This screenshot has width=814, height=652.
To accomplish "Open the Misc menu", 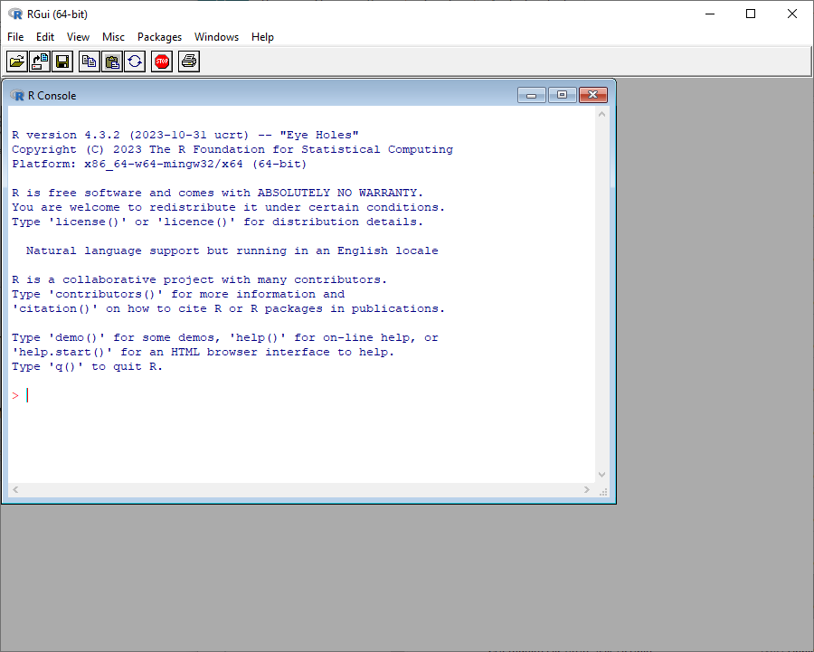I will pos(113,37).
